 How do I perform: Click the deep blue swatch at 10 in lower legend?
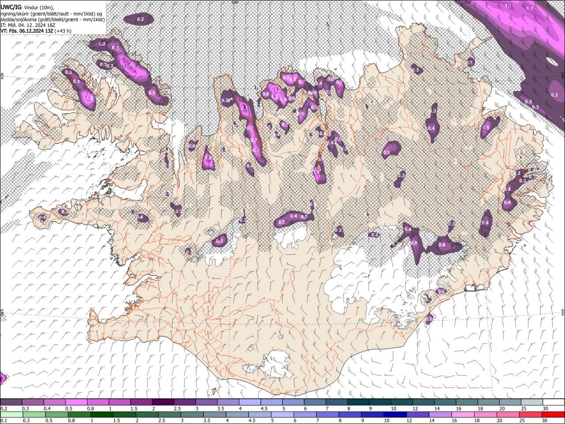click(395, 414)
